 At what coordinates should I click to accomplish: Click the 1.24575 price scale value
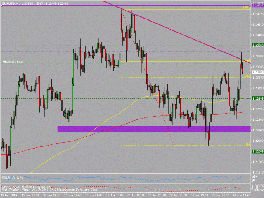(x=258, y=14)
